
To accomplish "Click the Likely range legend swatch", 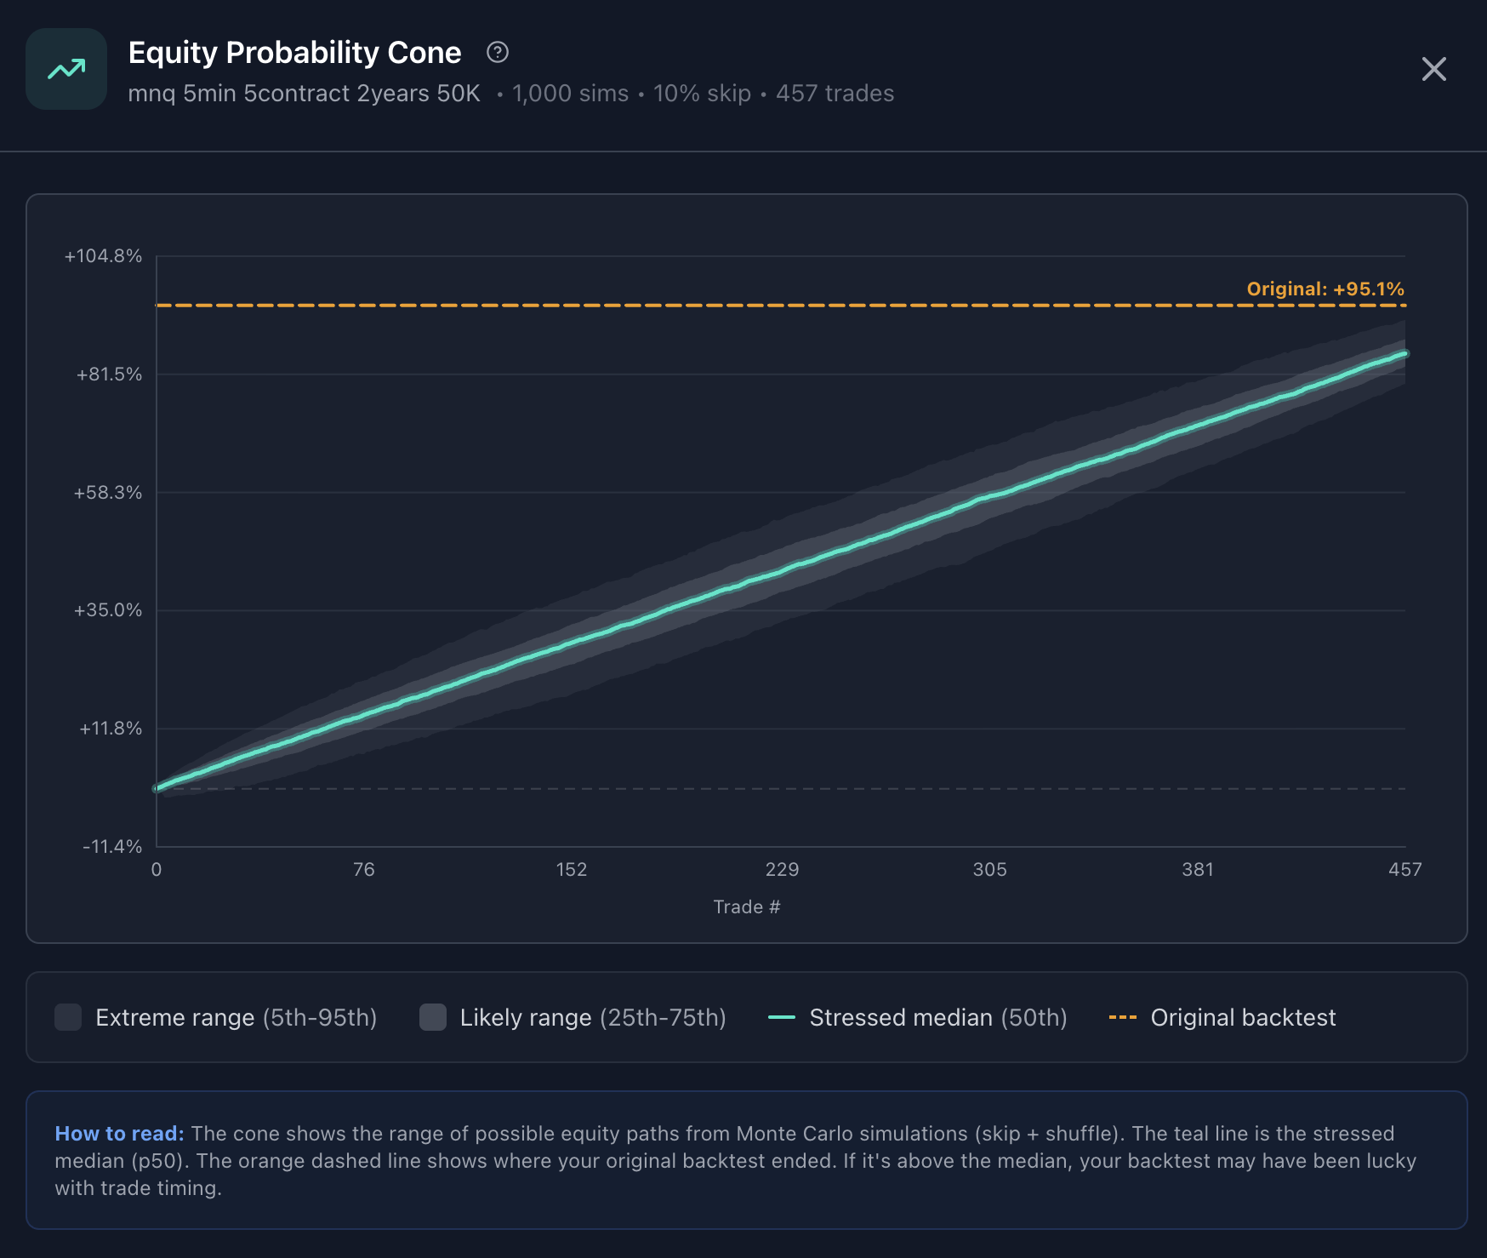I will (433, 1017).
